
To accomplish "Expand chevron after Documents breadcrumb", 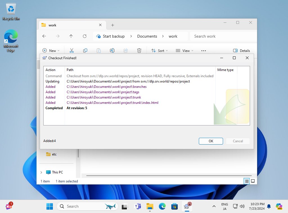I will tap(163, 36).
